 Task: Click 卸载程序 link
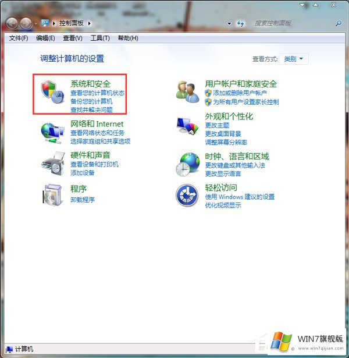pos(83,200)
